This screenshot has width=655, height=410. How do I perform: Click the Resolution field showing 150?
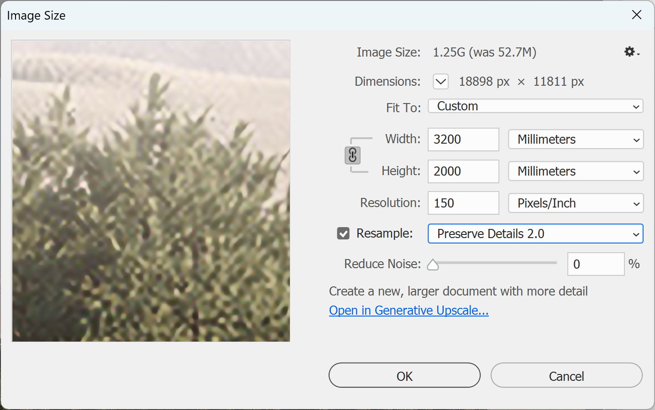(x=463, y=203)
